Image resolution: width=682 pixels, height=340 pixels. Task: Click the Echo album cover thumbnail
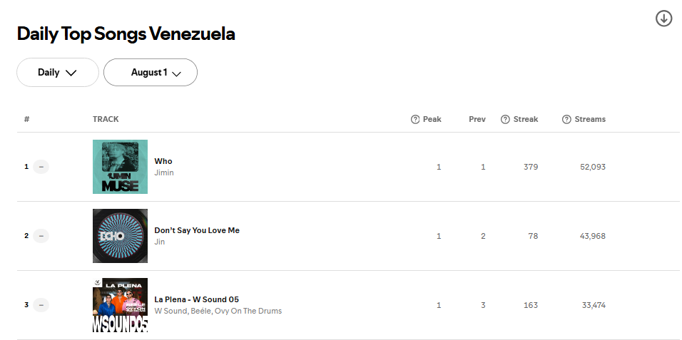coord(120,236)
